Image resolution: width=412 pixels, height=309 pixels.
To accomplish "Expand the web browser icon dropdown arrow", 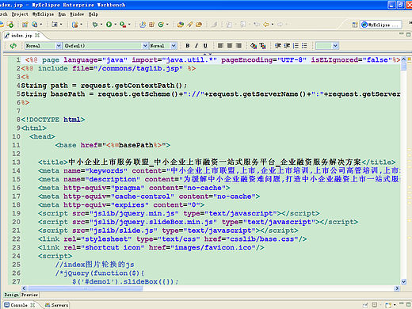I will [41, 25].
